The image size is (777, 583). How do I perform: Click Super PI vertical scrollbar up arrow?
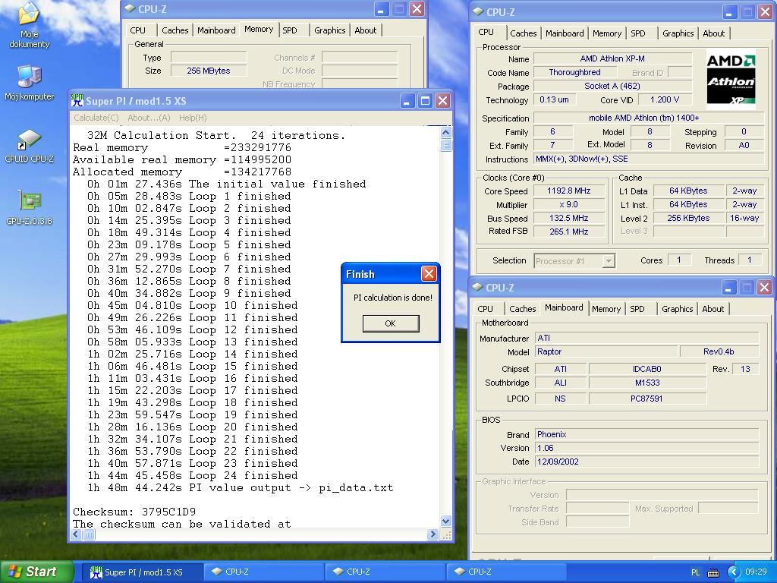445,132
